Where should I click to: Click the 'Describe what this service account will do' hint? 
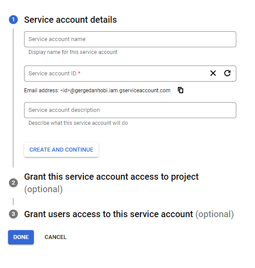click(78, 123)
